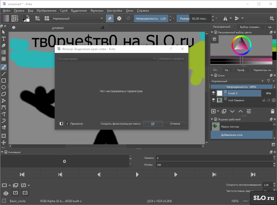This screenshot has width=277, height=205.
Task: Add a new layer in Layers panel
Action: click(213, 111)
